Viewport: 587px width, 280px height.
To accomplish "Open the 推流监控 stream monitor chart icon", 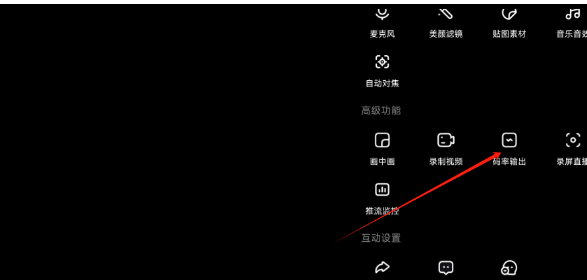I will point(382,190).
